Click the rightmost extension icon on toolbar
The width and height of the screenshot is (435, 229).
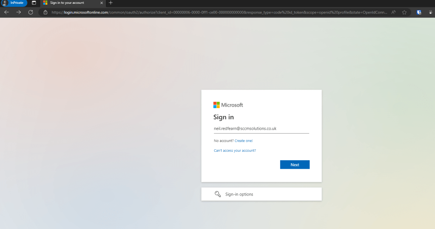point(431,12)
